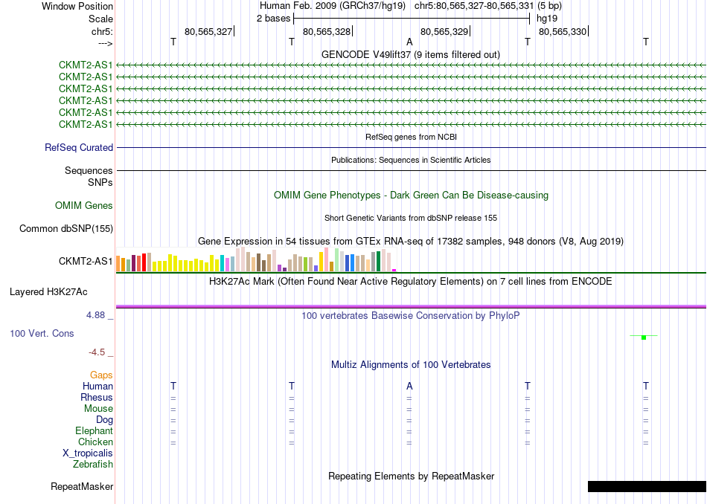Click the OMIM Gene Phenotypes green title
The height and width of the screenshot is (504, 707).
[x=412, y=195]
